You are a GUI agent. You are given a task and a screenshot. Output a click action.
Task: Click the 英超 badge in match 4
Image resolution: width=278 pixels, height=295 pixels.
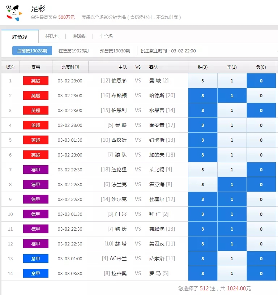click(x=36, y=125)
